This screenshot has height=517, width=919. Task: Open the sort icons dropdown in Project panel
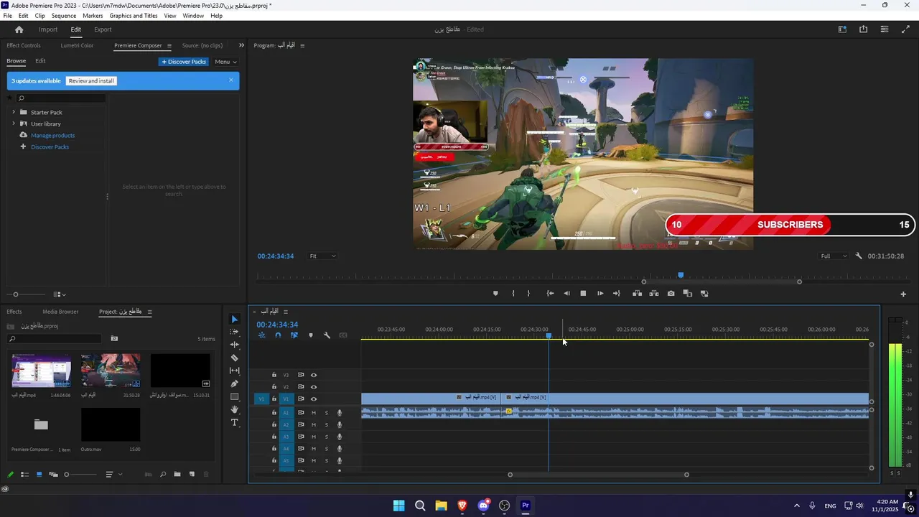[113, 475]
